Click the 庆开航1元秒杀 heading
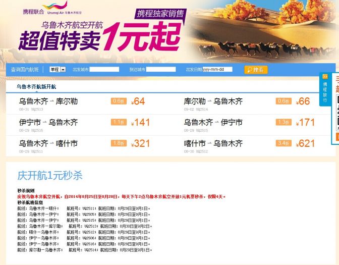 click(x=50, y=175)
